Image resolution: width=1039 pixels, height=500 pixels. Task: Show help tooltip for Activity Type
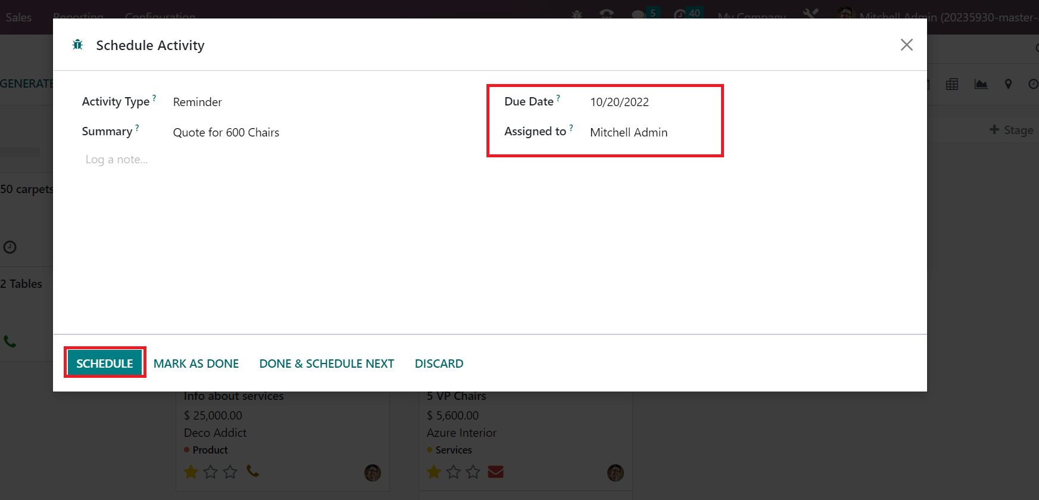pyautogui.click(x=154, y=98)
